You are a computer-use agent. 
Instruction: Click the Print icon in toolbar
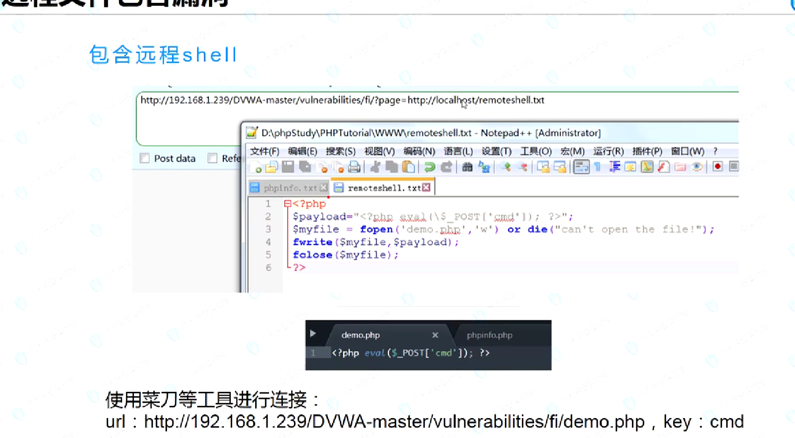coord(354,167)
